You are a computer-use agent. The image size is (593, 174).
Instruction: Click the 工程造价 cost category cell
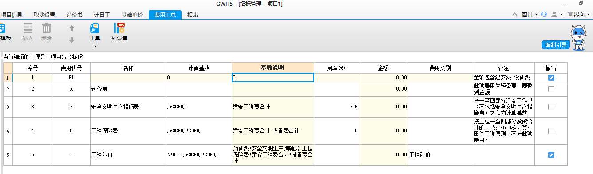point(440,155)
